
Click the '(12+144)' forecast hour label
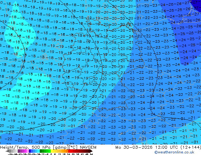(x=191, y=147)
